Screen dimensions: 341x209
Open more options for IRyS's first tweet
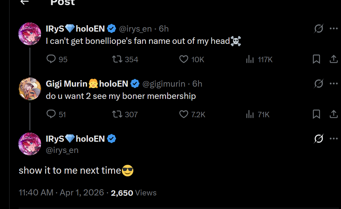(x=334, y=29)
